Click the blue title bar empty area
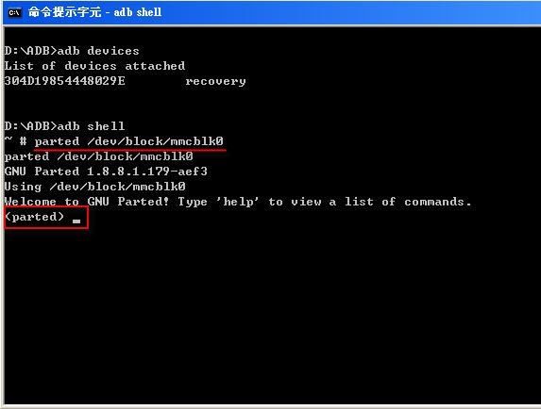Screen dimensions: 541x409 [345, 13]
